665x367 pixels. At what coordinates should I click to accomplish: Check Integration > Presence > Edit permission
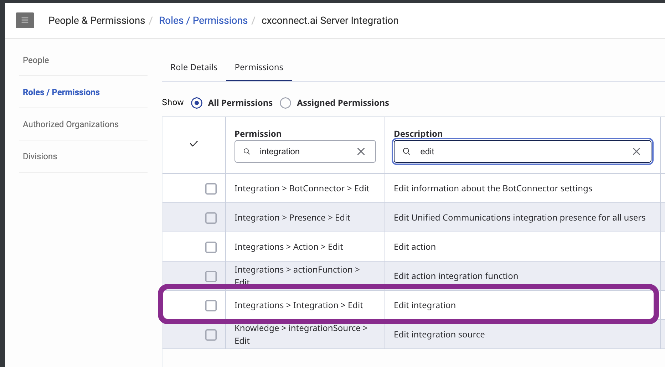(211, 218)
